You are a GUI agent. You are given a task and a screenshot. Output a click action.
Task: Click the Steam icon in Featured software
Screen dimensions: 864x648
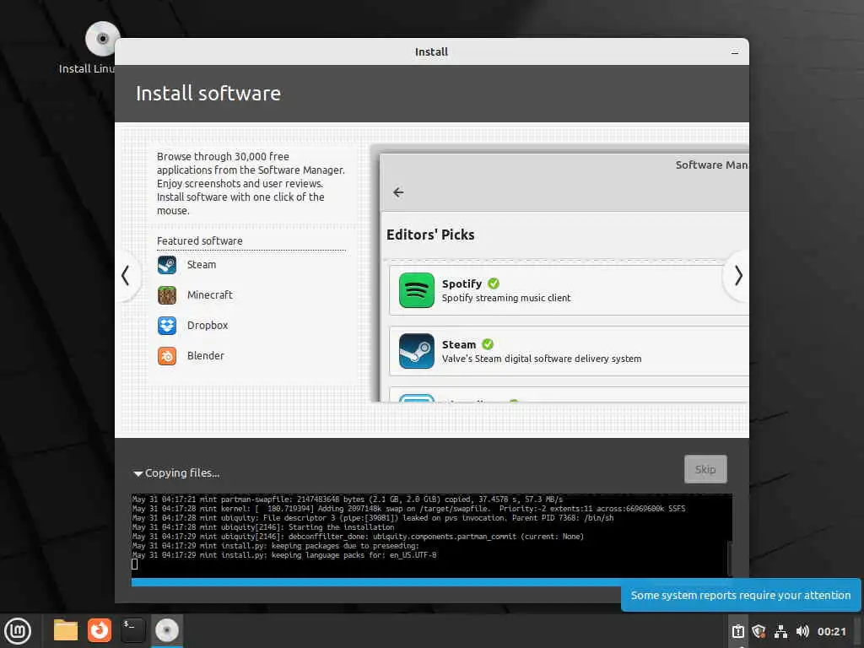(x=167, y=265)
